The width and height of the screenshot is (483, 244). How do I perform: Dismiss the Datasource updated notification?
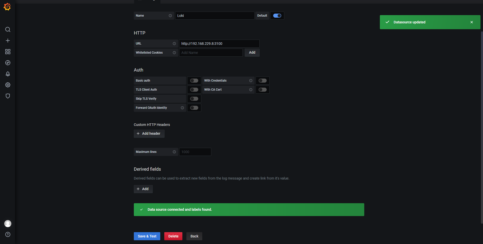pyautogui.click(x=471, y=22)
